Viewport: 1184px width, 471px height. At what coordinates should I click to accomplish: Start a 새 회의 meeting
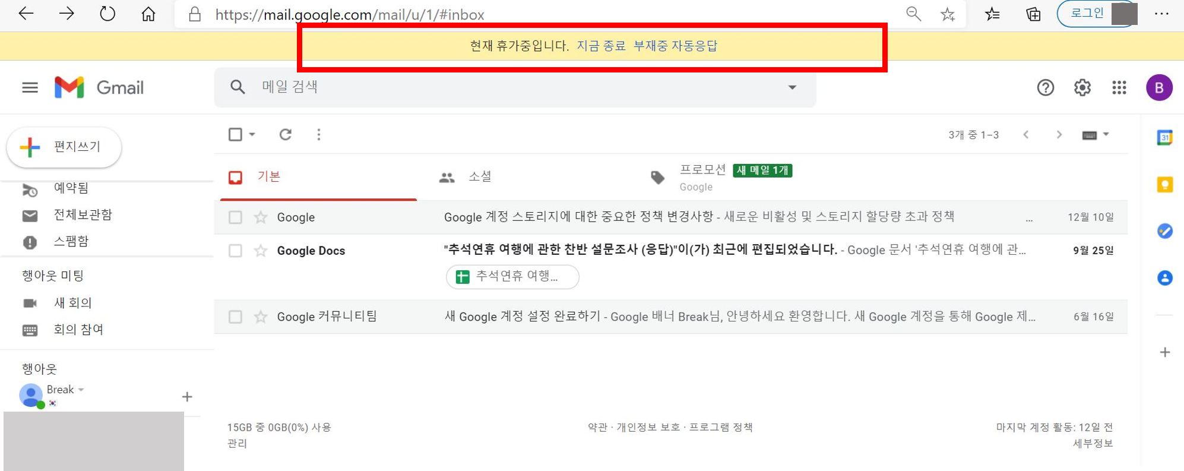[x=72, y=303]
